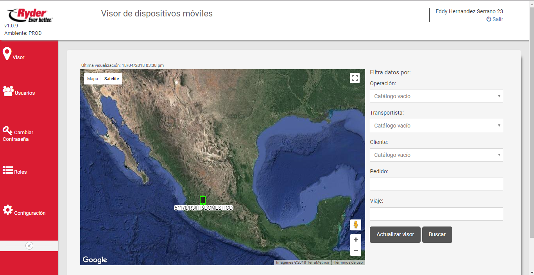
Task: Select the green device marker on map
Action: [x=202, y=200]
